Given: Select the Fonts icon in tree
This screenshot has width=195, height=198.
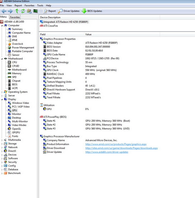Looking at the screenshot, I should click(x=9, y=136).
